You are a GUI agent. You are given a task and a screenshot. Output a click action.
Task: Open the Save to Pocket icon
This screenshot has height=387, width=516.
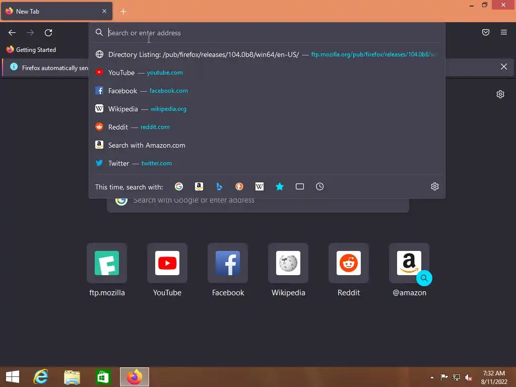click(485, 32)
